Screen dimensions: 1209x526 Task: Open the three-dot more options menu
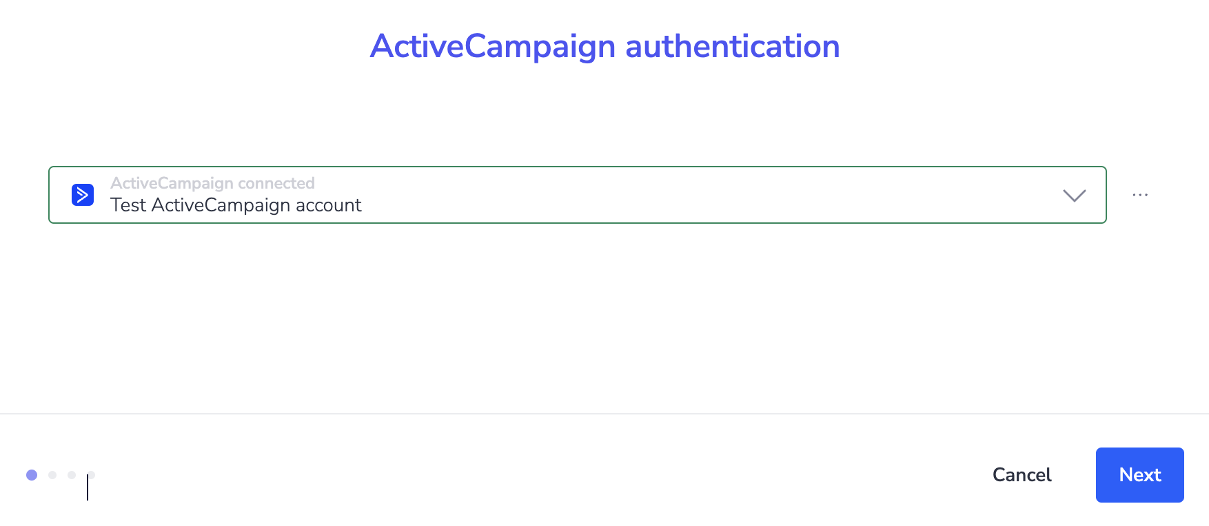pyautogui.click(x=1140, y=195)
